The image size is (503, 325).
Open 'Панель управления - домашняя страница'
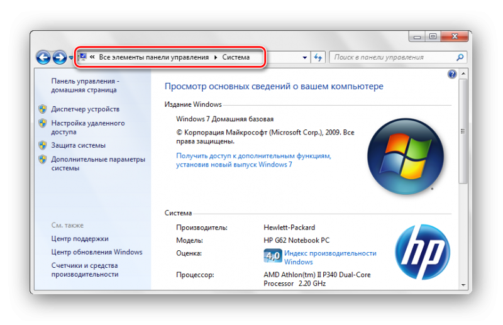pyautogui.click(x=85, y=85)
